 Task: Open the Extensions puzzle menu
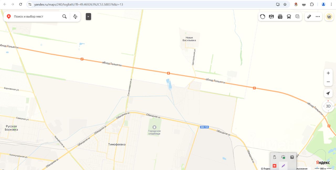[312, 4]
